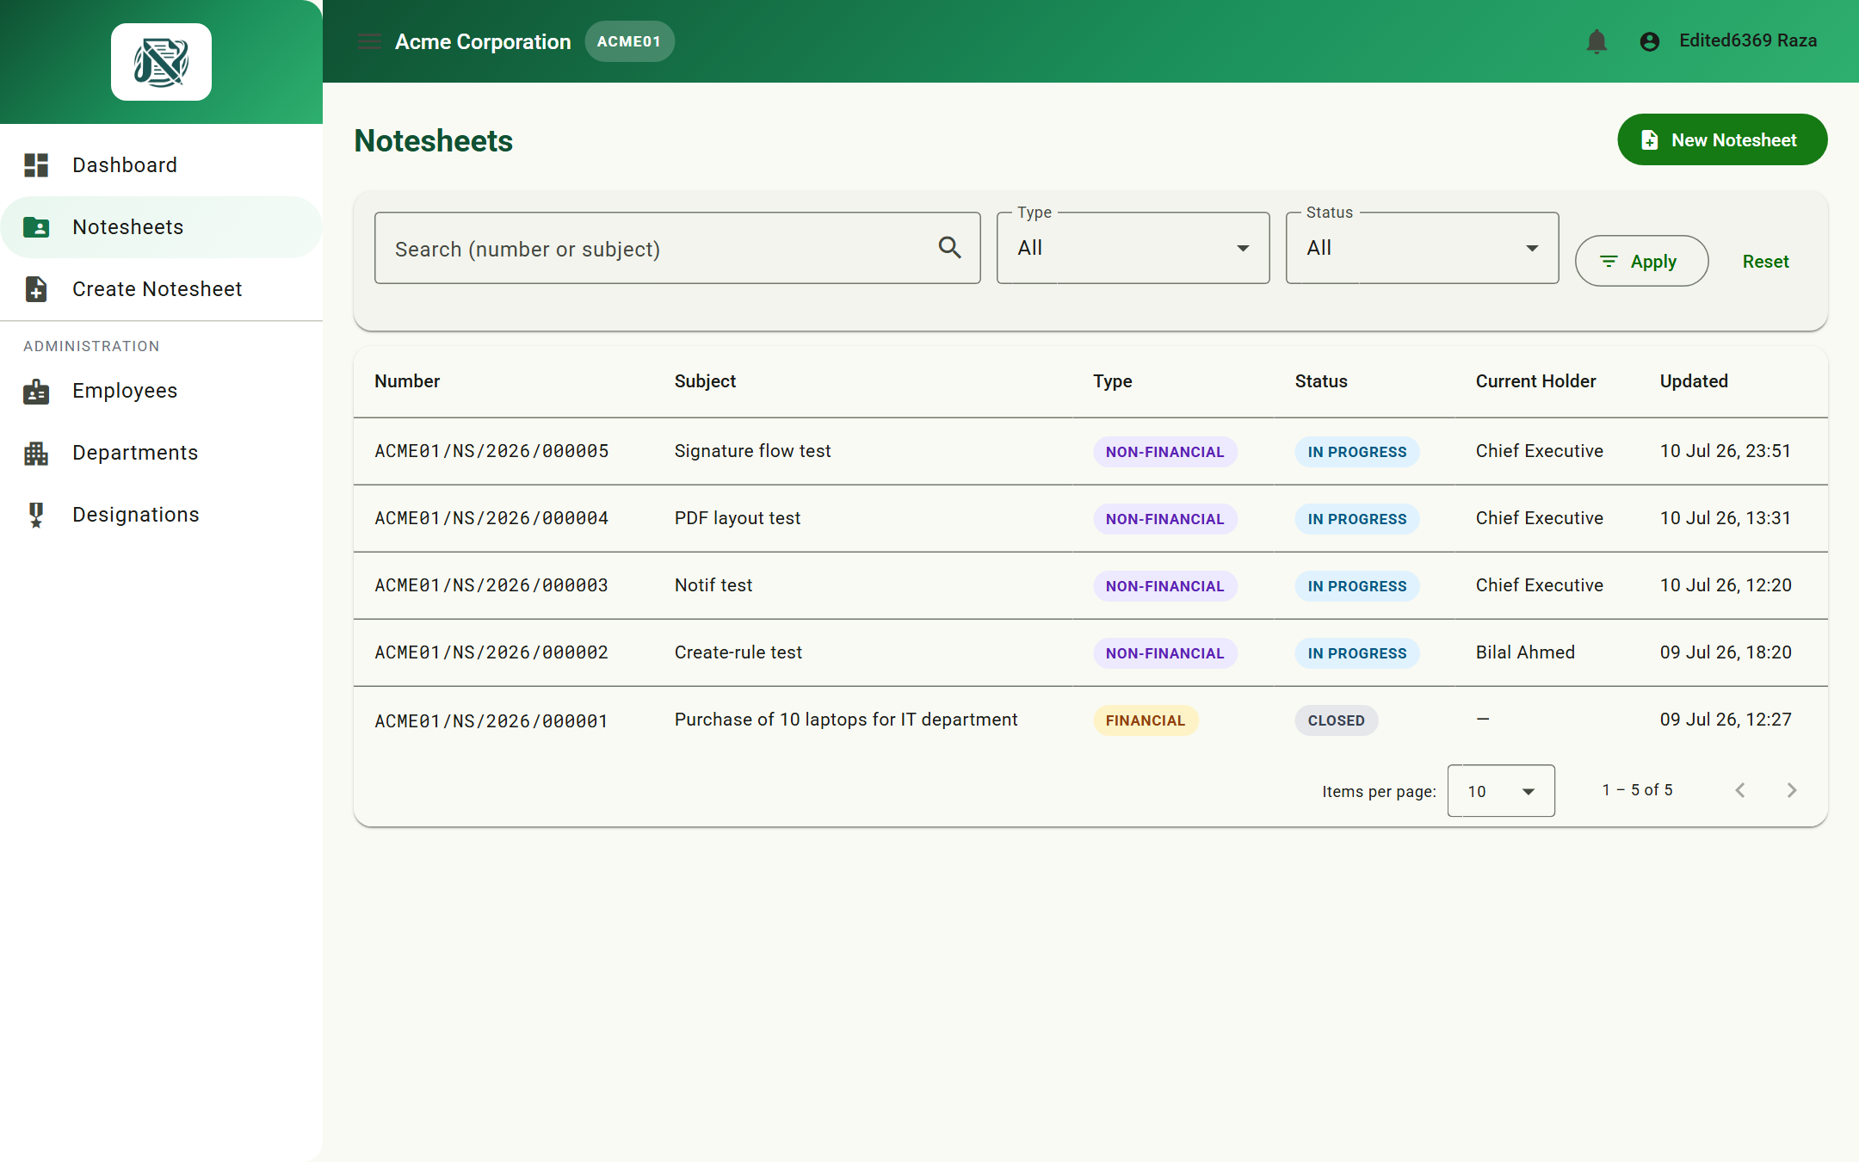This screenshot has width=1859, height=1162.
Task: Go to the previous page arrow
Action: click(x=1740, y=790)
